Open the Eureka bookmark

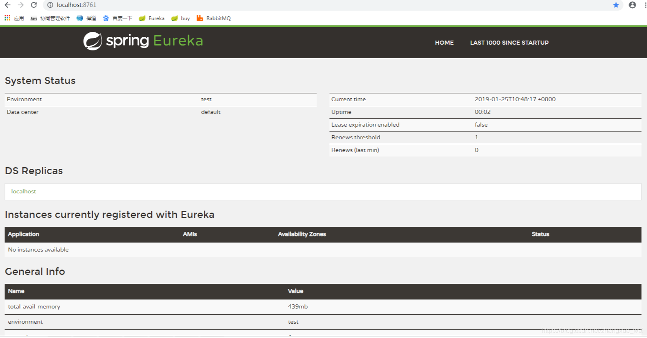(x=151, y=18)
